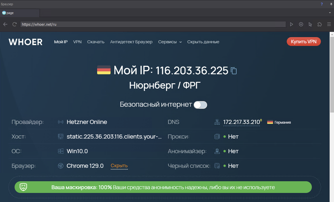Click the Нет value in Анонимайзер row

point(233,151)
